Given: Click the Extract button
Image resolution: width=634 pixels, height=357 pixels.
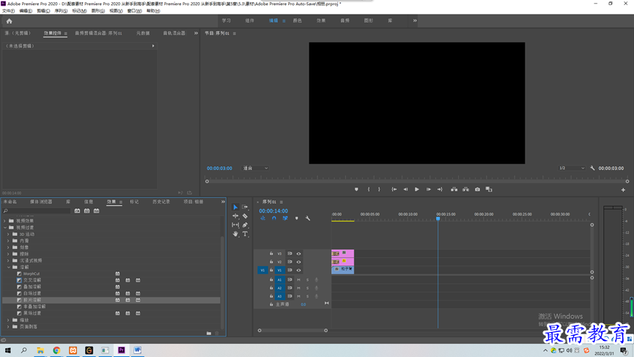Looking at the screenshot, I should point(466,189).
